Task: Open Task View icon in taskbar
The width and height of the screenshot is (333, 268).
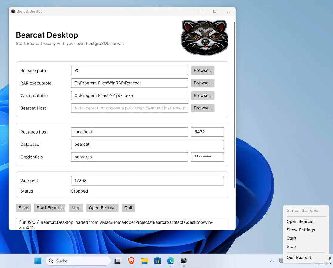Action: 117,261
